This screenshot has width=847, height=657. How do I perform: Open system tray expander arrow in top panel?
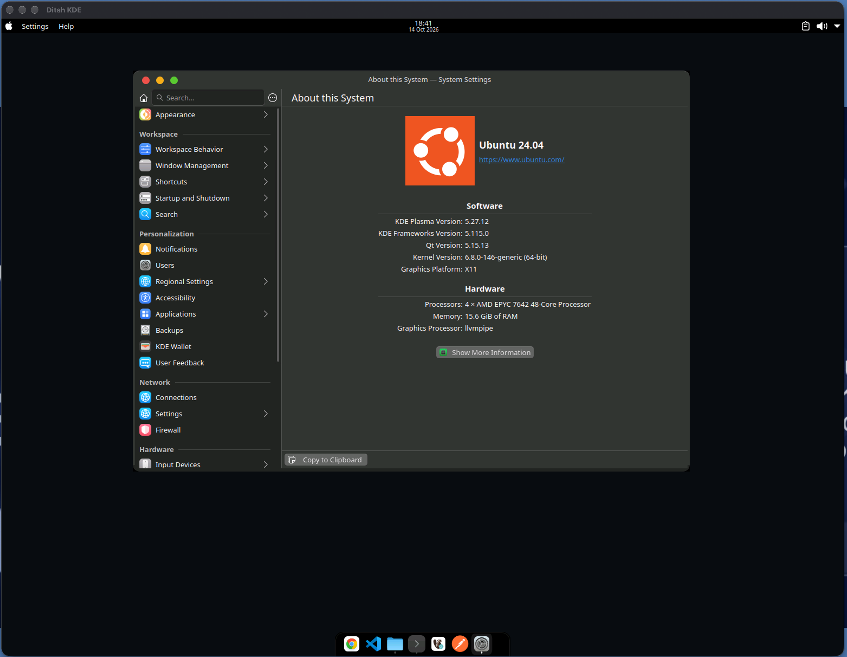click(x=837, y=26)
